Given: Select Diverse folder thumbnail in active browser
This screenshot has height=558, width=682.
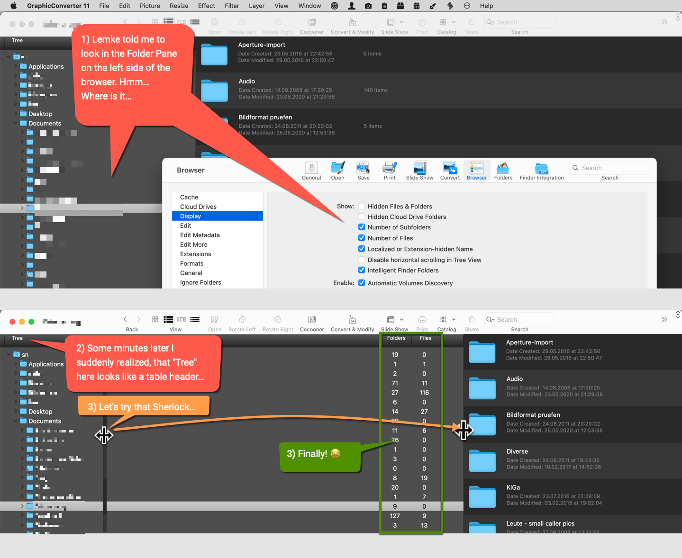Looking at the screenshot, I should coord(482,461).
